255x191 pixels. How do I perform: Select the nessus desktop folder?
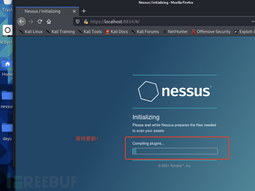click(7, 99)
